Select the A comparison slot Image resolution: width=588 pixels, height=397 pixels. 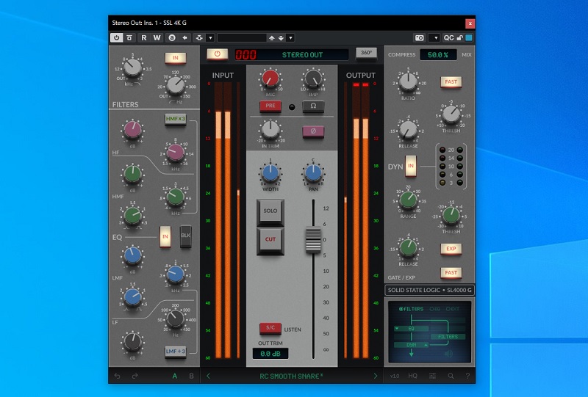click(175, 376)
